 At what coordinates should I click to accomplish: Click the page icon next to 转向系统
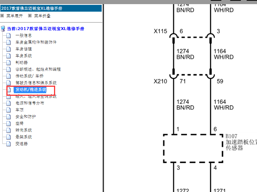9,130
